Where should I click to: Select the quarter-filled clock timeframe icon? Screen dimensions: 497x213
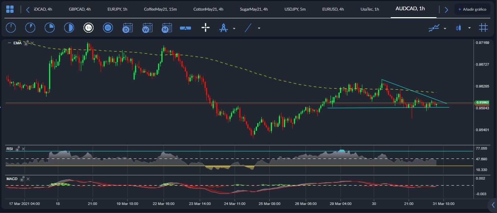(x=49, y=27)
